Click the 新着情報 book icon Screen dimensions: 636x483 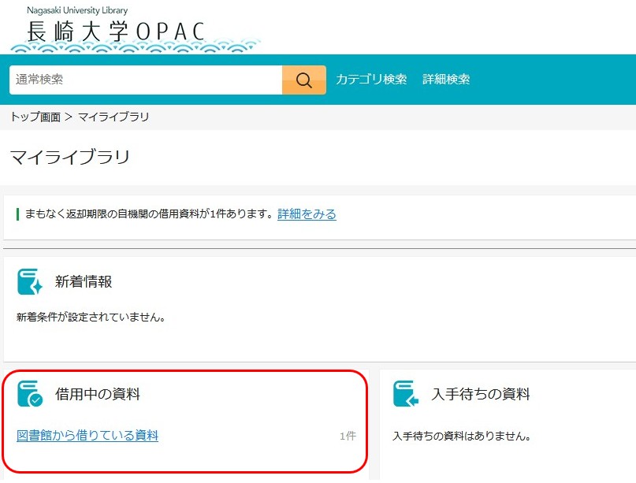(30, 282)
